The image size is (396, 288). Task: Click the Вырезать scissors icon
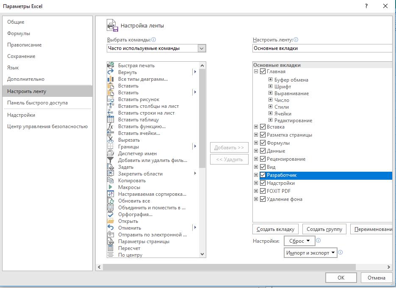pyautogui.click(x=111, y=140)
